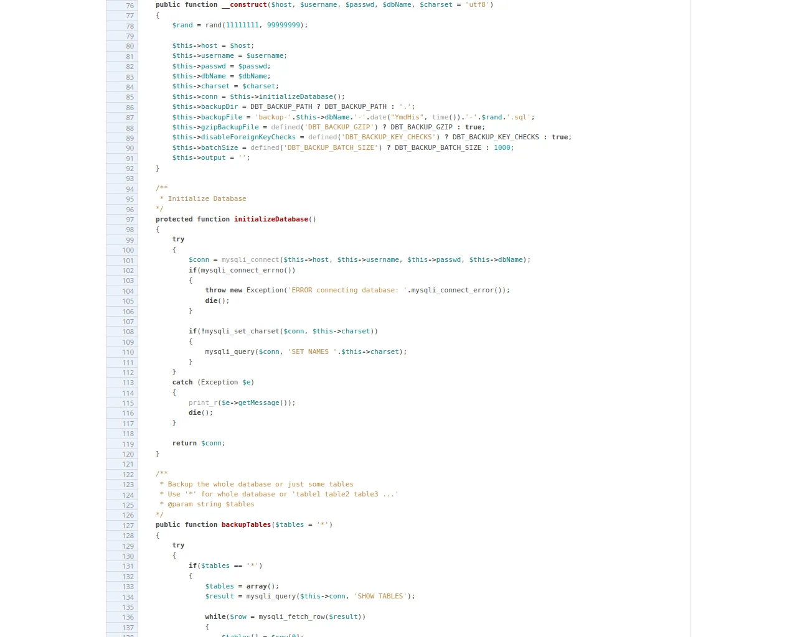
Task: Click the print_r($e->getMessage()) line
Action: click(x=242, y=403)
